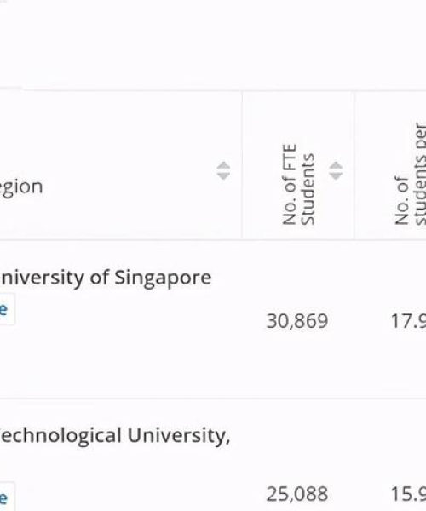Click empty space below the 30,869 value
The height and width of the screenshot is (511, 426).
(297, 365)
